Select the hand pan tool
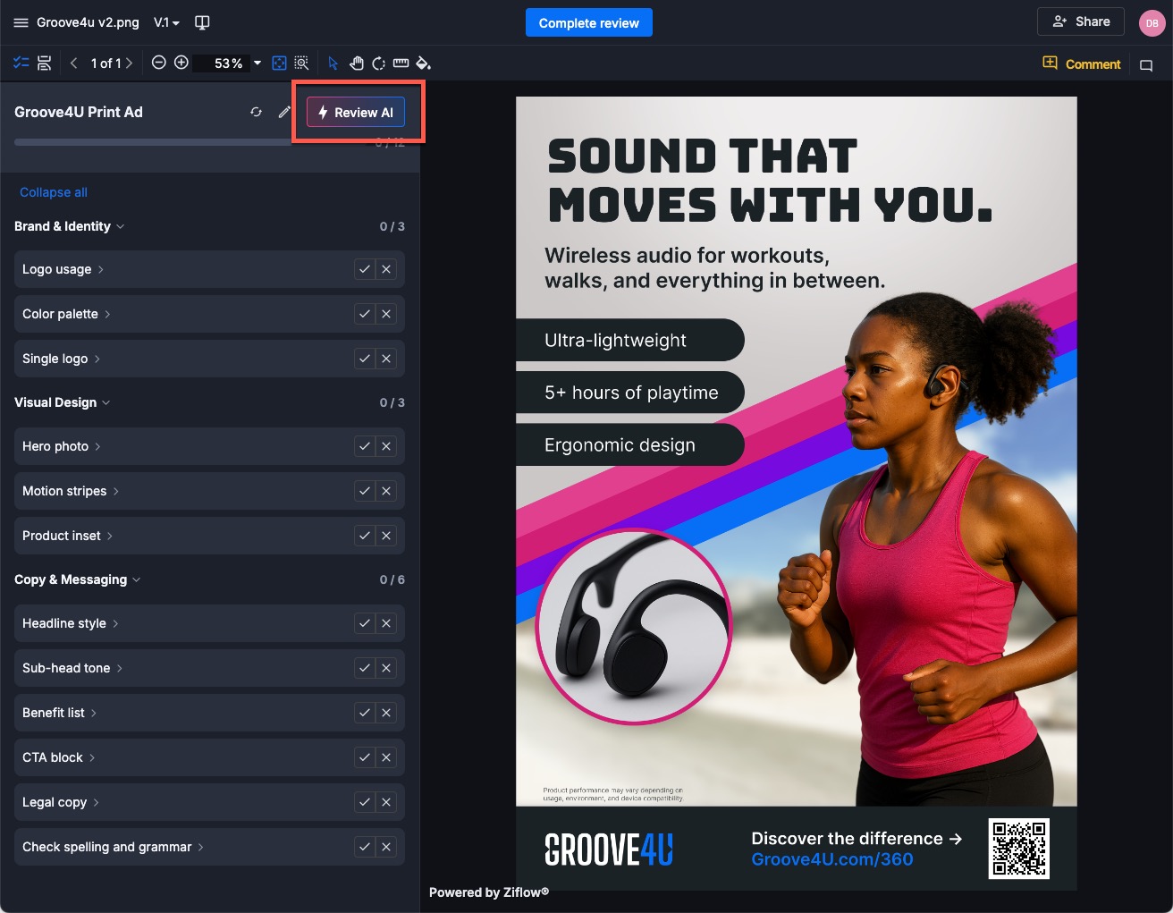This screenshot has width=1173, height=913. pos(356,63)
